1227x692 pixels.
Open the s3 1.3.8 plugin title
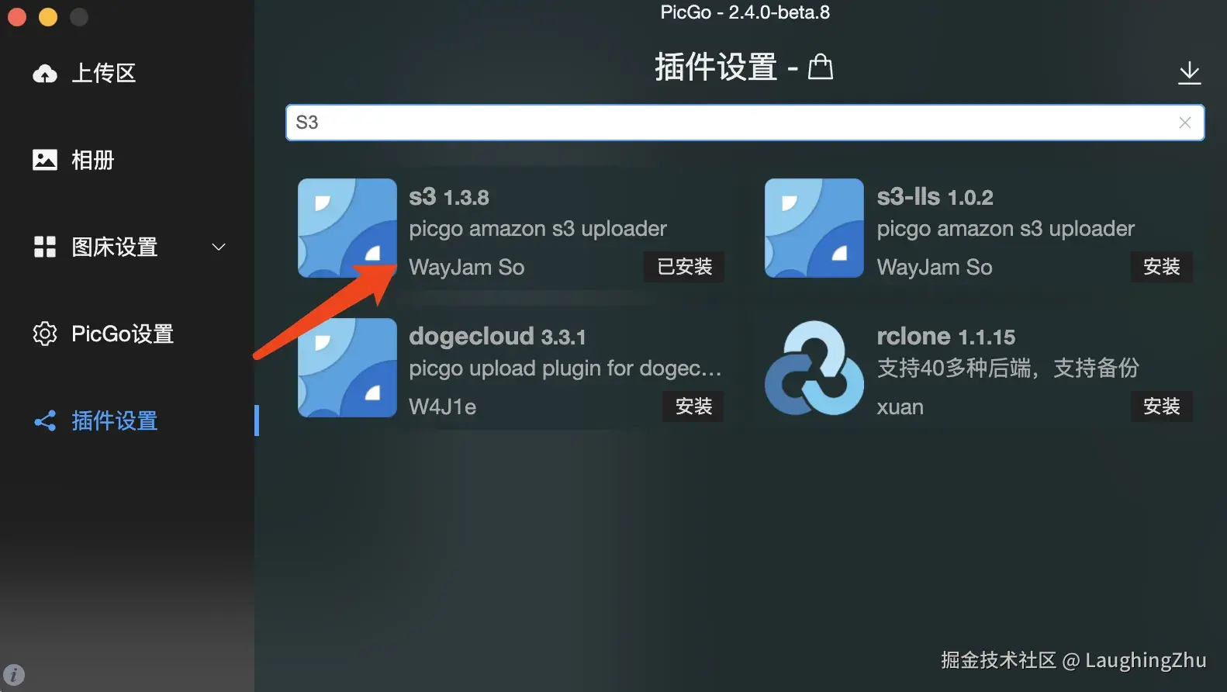(449, 197)
